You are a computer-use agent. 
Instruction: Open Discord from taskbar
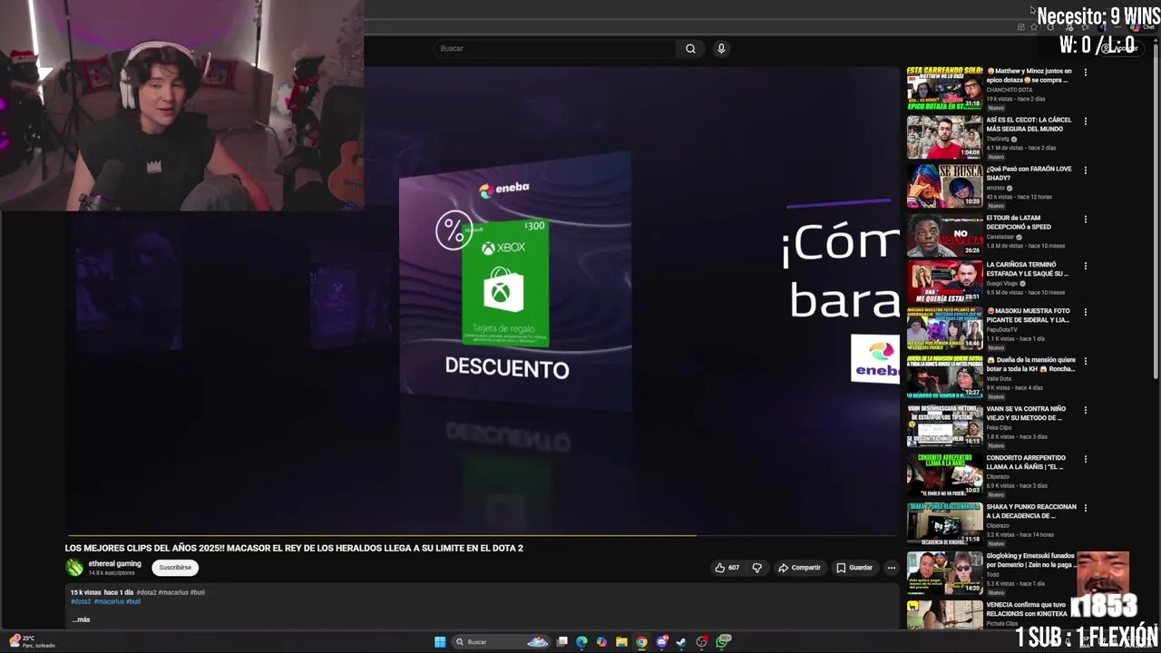(662, 642)
